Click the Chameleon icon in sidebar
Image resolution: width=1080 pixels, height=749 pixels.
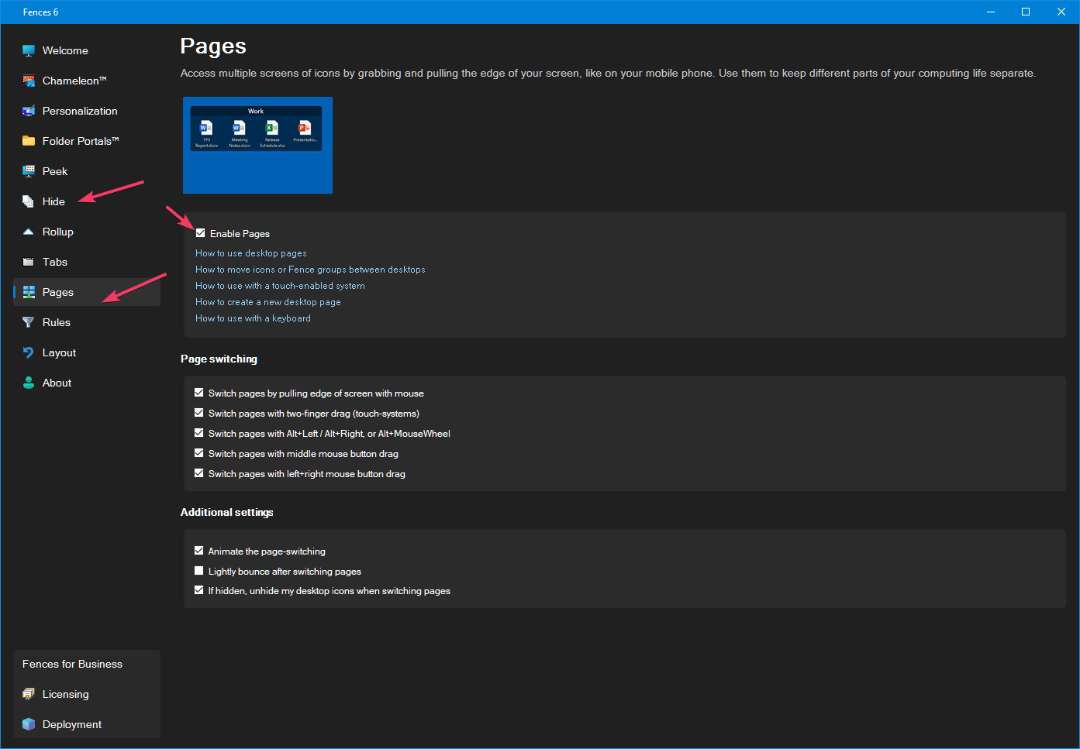tap(29, 81)
